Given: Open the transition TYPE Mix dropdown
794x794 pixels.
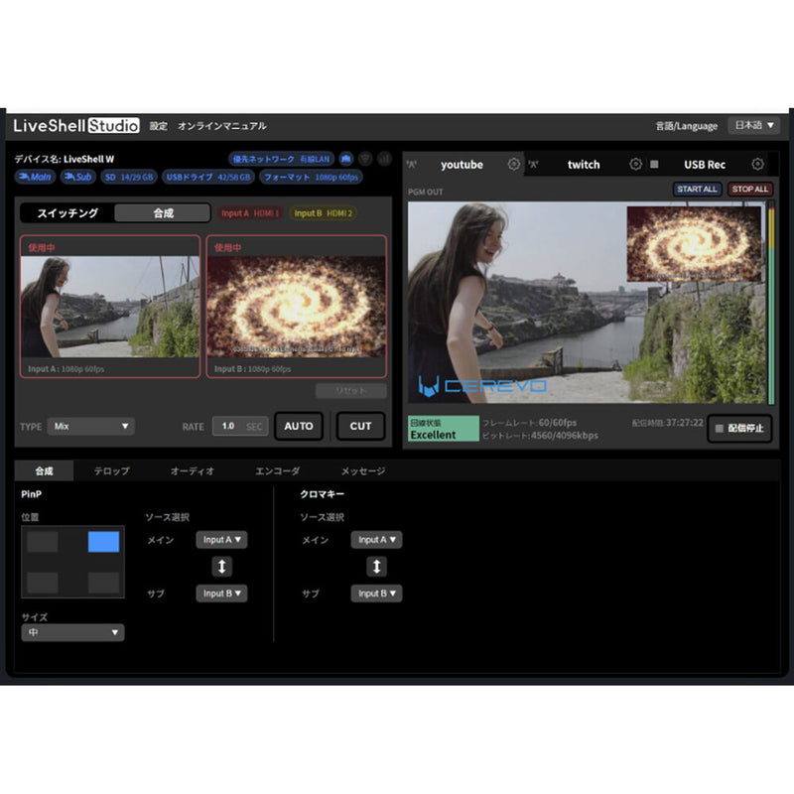Looking at the screenshot, I should click(x=91, y=426).
